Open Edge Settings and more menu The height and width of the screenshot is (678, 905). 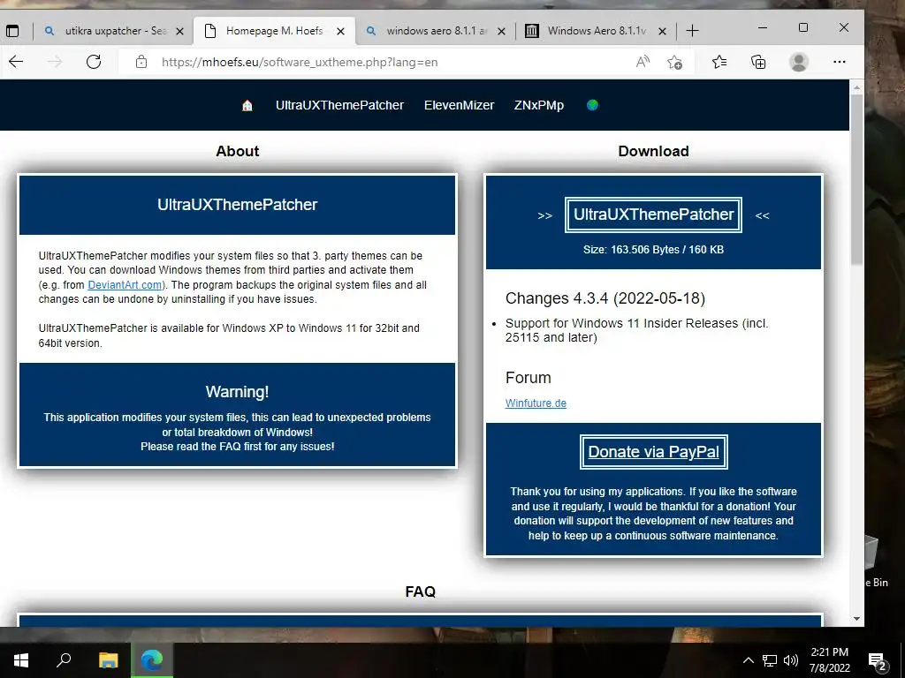(840, 62)
